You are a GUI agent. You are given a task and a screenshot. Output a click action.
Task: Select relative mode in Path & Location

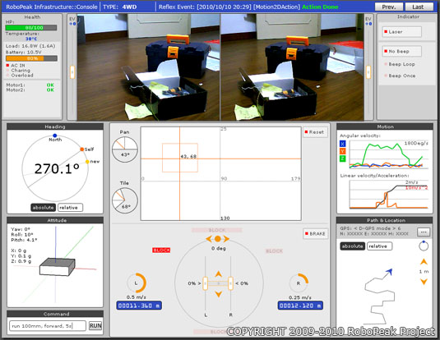379,246
